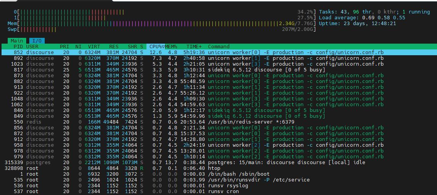Select process row with PID 912

click(x=218, y=139)
